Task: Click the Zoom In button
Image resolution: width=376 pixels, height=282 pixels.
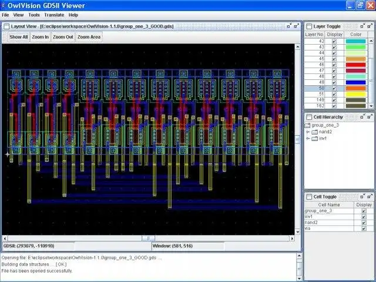Action: (41, 37)
